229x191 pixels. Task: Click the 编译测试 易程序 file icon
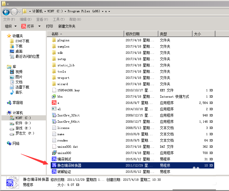54,159
